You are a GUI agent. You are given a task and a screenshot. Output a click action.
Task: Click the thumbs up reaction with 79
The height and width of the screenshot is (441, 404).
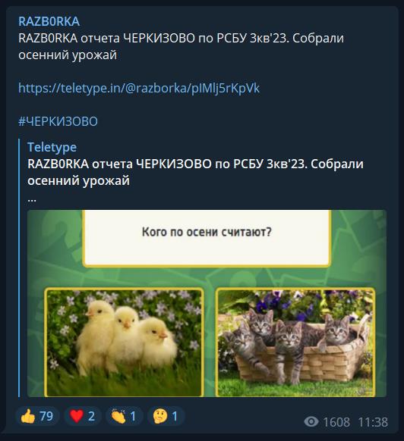(37, 416)
